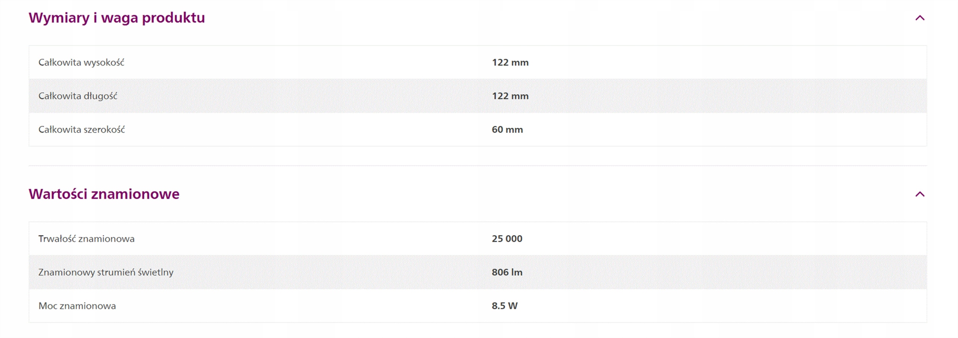
Task: Collapse the Wymiary i waga produktu section chevron
Action: (919, 18)
